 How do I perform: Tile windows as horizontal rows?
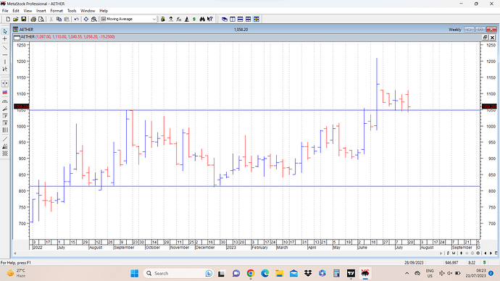pos(241,19)
